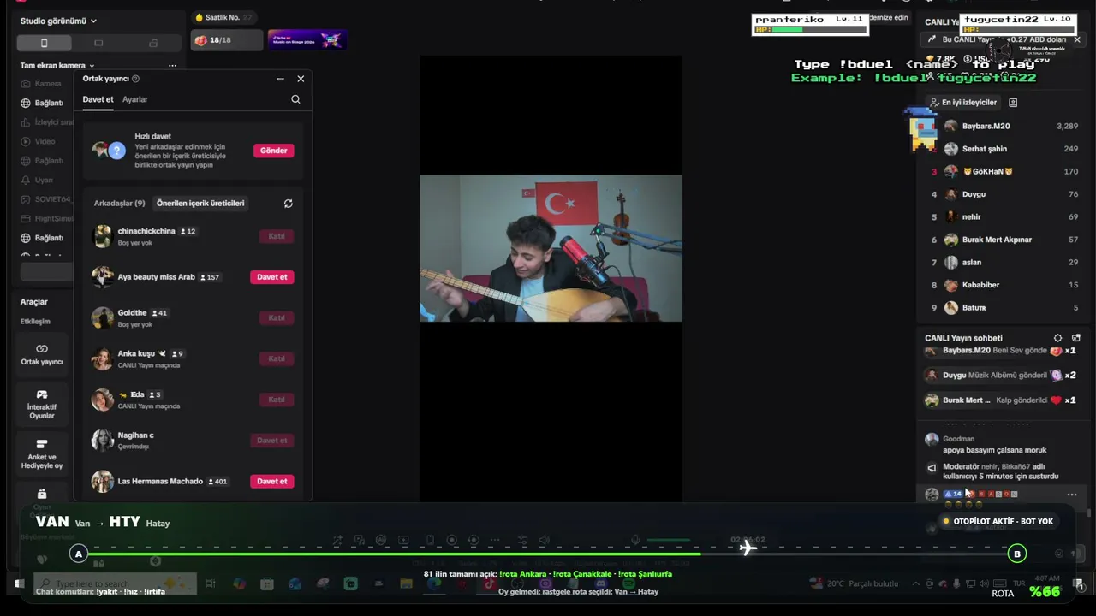The width and height of the screenshot is (1096, 616).
Task: Click Katıl next to Eda
Action: pyautogui.click(x=277, y=400)
